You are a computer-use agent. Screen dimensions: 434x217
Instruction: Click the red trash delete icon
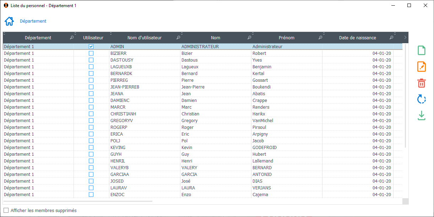tap(421, 83)
